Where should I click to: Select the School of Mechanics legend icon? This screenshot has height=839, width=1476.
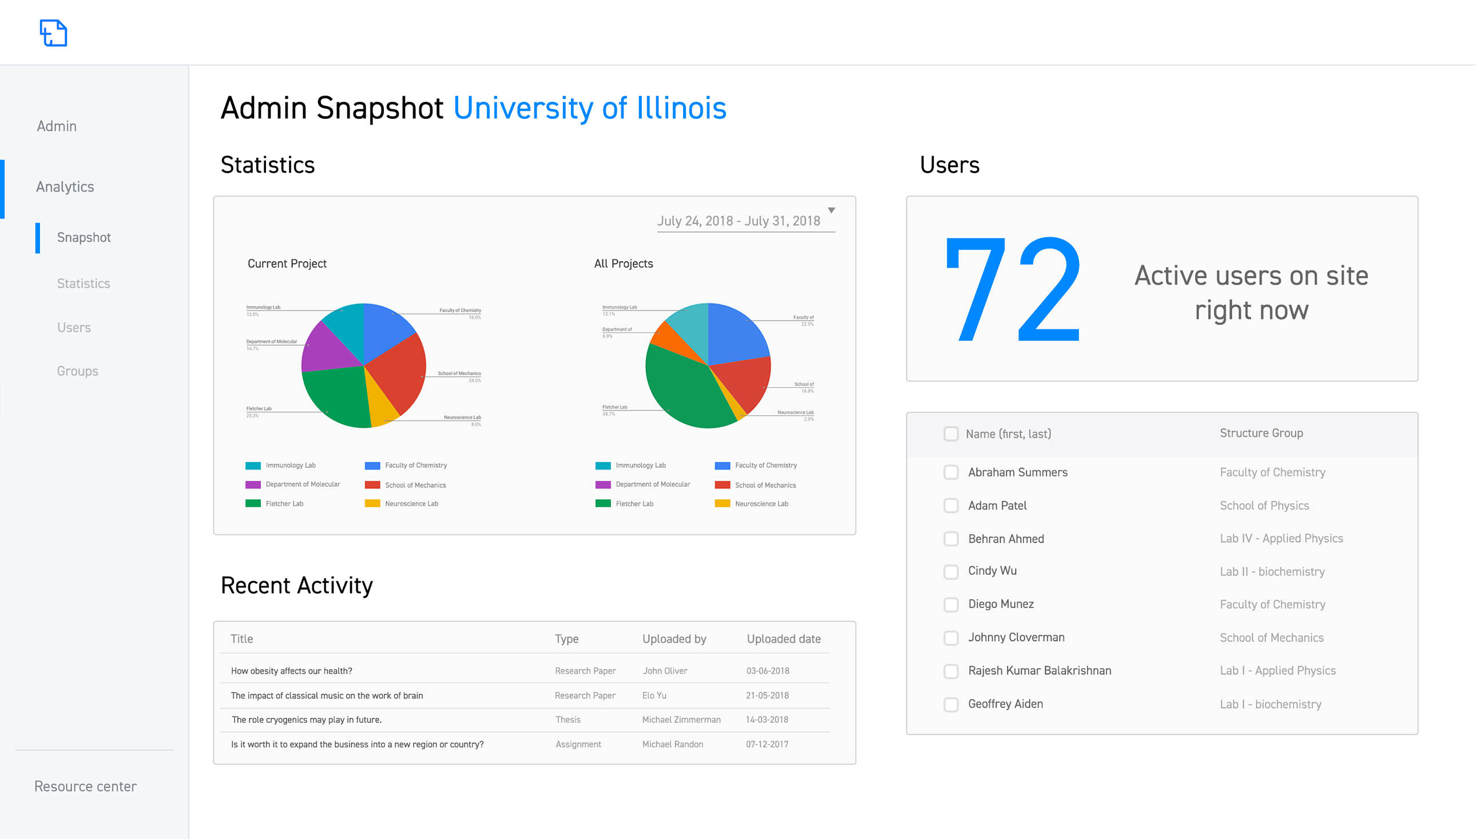point(372,484)
